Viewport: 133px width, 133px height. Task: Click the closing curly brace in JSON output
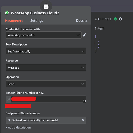click(x=99, y=46)
